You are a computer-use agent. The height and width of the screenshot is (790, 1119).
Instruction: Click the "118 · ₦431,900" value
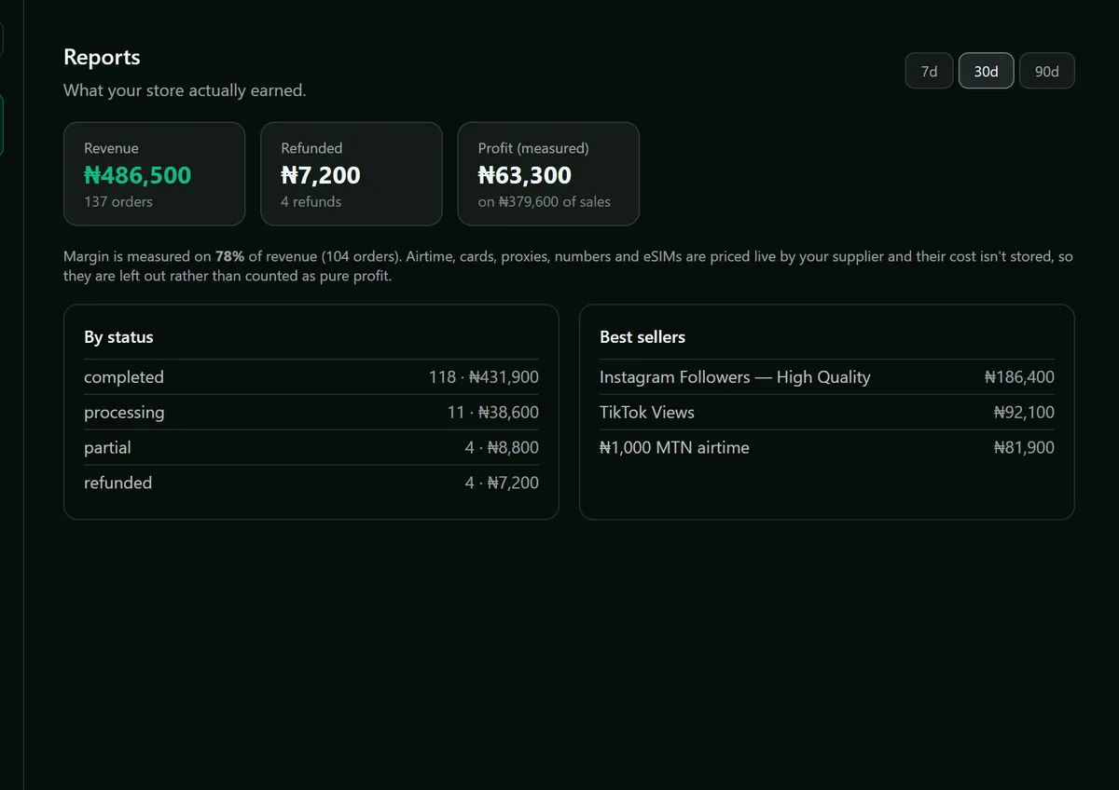click(x=484, y=377)
